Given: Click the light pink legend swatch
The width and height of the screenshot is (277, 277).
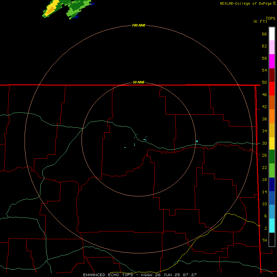Looking at the screenshot, I should coord(272,47).
